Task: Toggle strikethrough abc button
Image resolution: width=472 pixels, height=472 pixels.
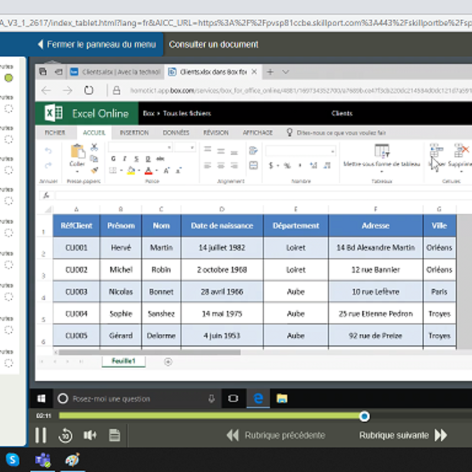Action: (x=160, y=159)
